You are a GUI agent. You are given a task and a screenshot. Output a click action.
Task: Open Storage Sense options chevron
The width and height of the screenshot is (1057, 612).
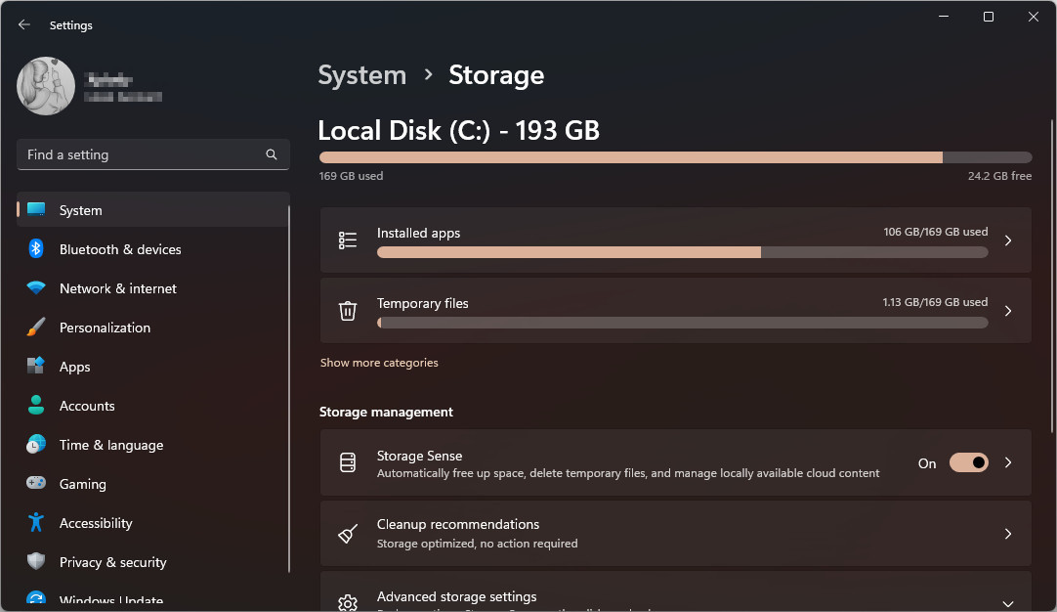[x=1008, y=463]
